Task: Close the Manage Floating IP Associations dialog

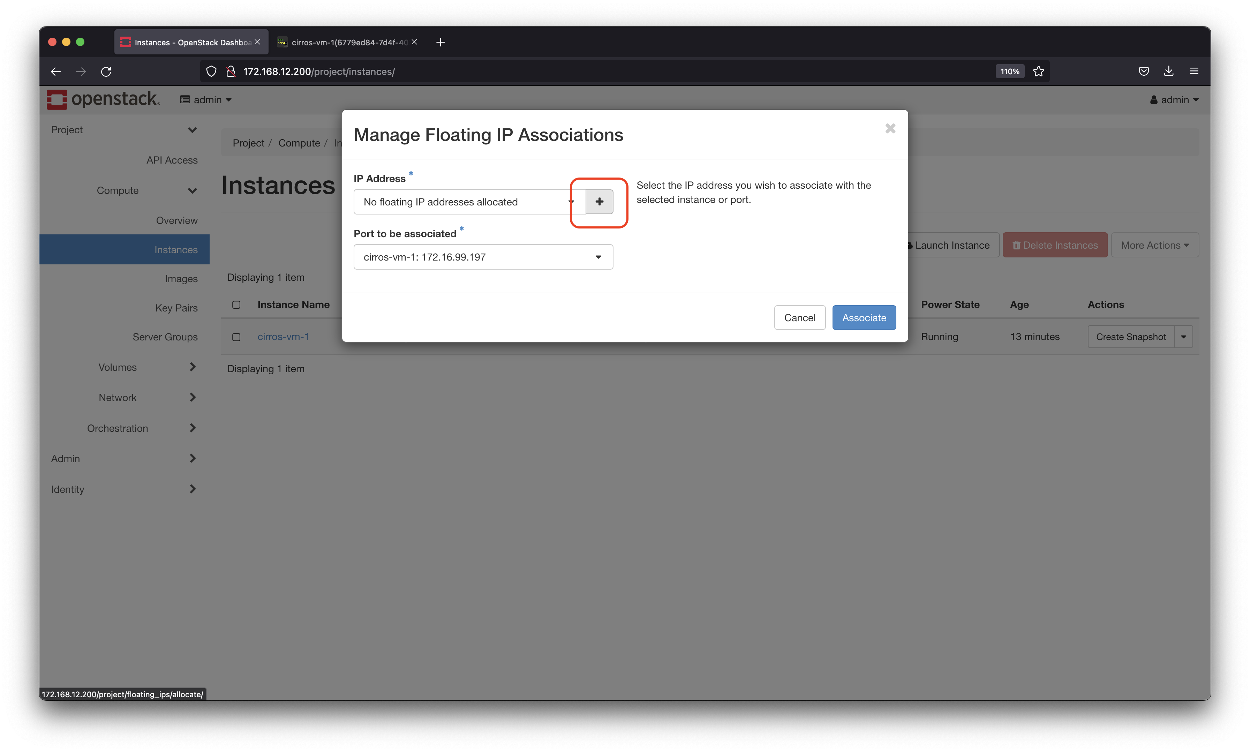Action: pos(890,129)
